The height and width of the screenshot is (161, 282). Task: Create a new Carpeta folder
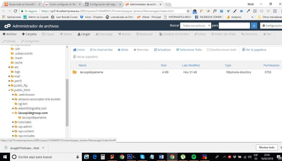tap(29, 34)
